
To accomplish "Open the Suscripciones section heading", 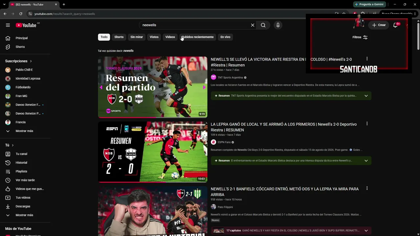I will pyautogui.click(x=19, y=61).
